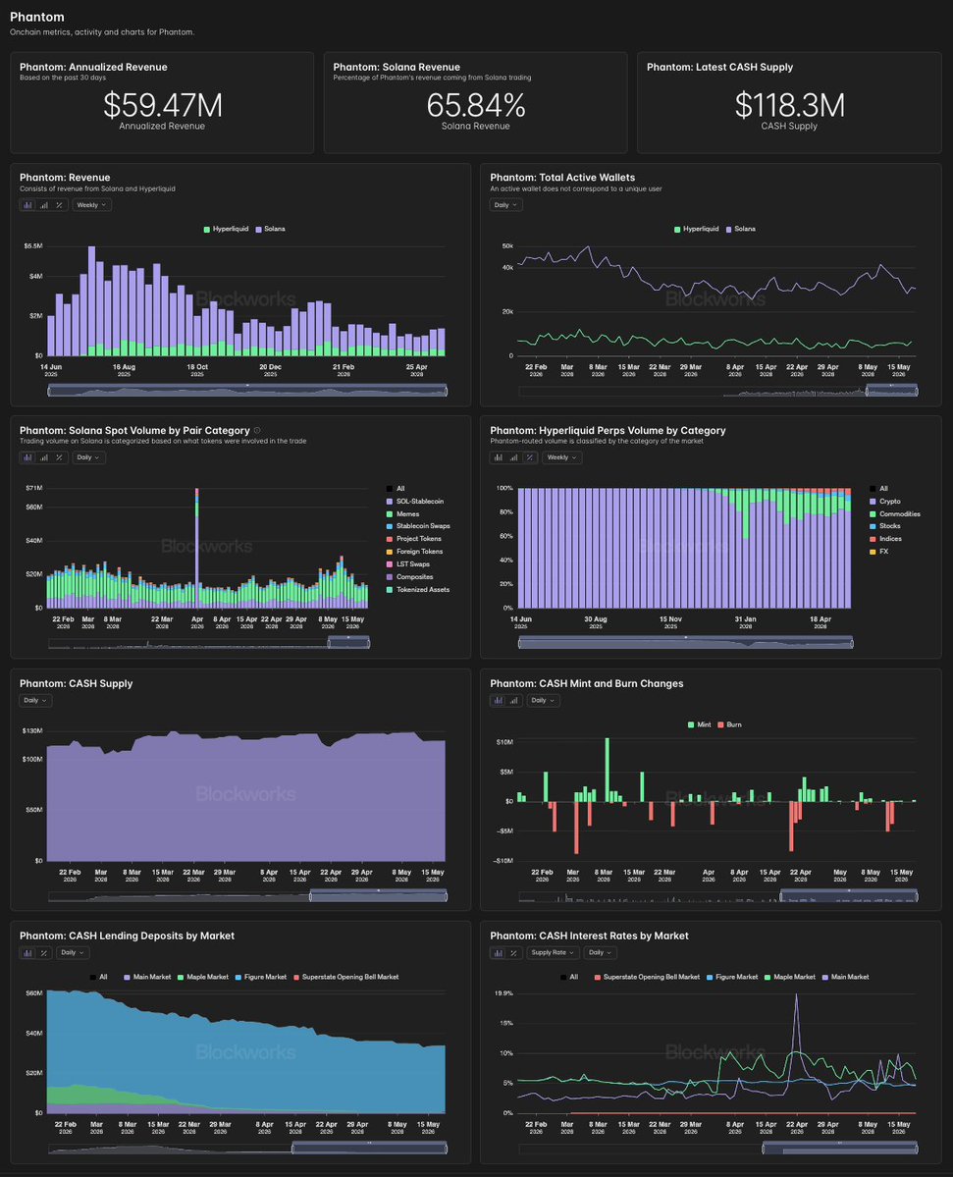
Task: Toggle Commodities series in Hyperliquid Perps legend
Action: pos(895,514)
